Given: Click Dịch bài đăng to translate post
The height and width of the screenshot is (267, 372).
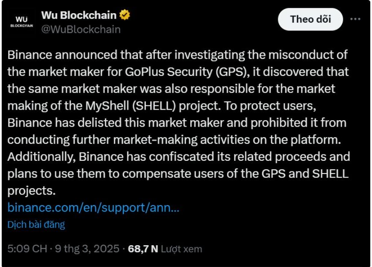Looking at the screenshot, I should [x=36, y=224].
